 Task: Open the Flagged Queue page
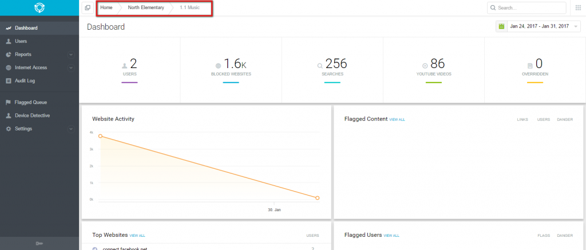(39, 102)
